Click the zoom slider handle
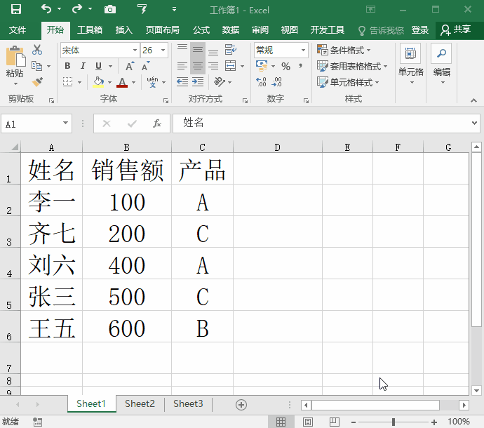484x428 pixels. tap(394, 422)
